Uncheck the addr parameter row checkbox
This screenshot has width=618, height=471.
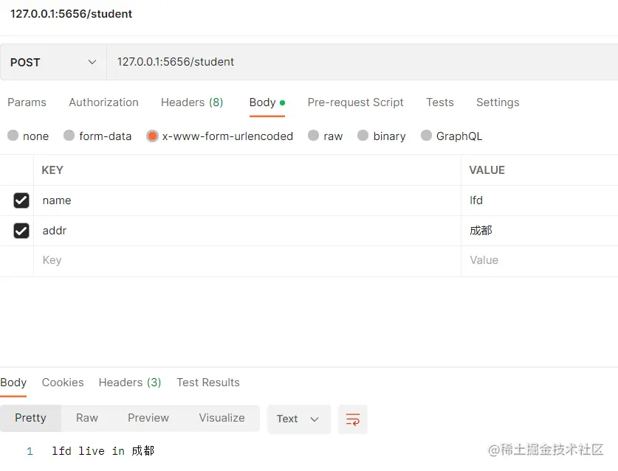(x=21, y=231)
